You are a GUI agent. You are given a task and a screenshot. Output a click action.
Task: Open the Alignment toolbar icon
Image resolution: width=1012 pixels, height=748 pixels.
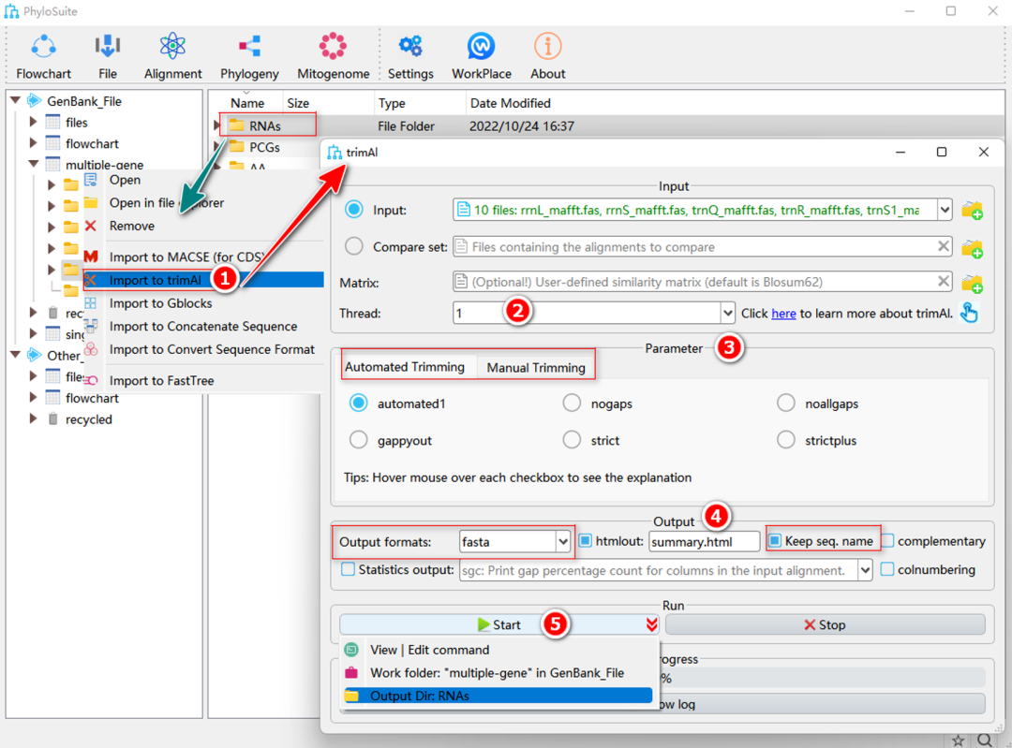coord(172,47)
